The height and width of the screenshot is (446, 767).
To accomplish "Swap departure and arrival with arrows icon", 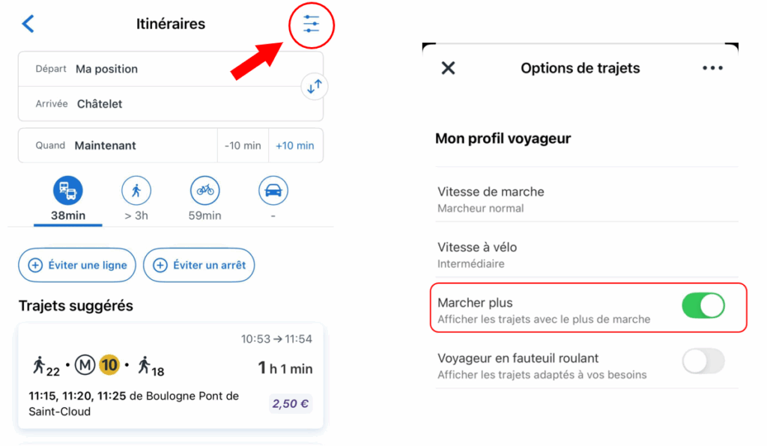I will [x=314, y=87].
